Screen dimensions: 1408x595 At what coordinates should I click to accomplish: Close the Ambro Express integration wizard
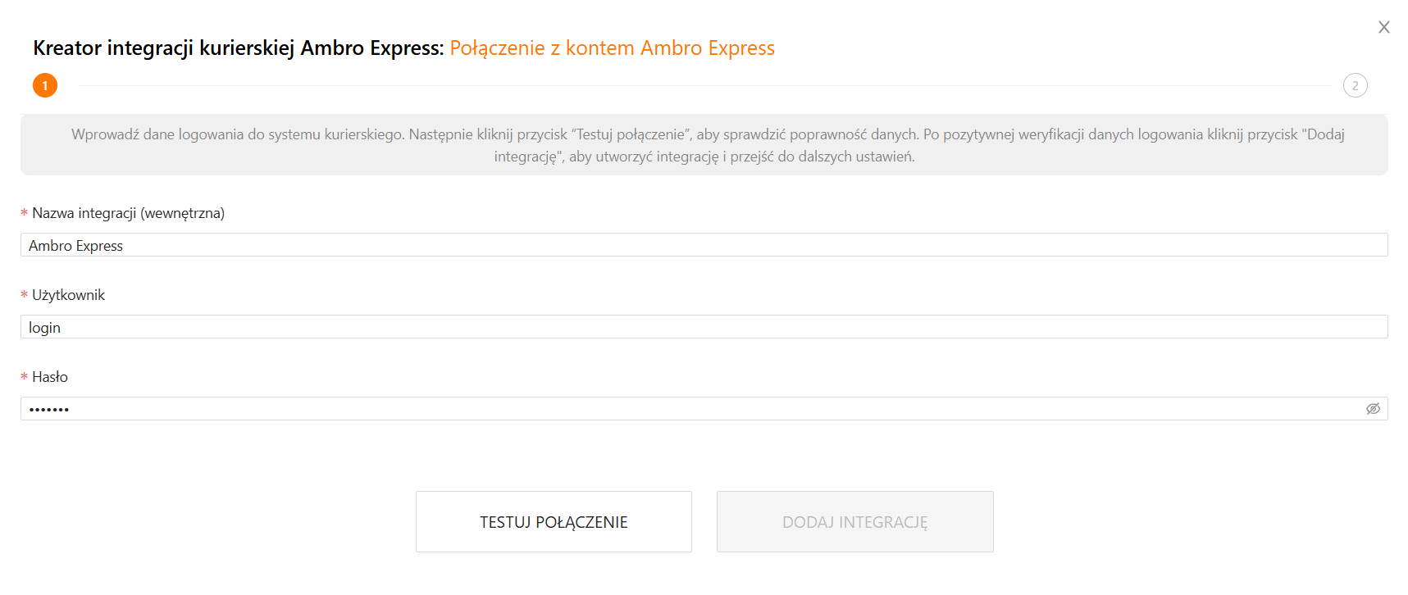click(1383, 27)
